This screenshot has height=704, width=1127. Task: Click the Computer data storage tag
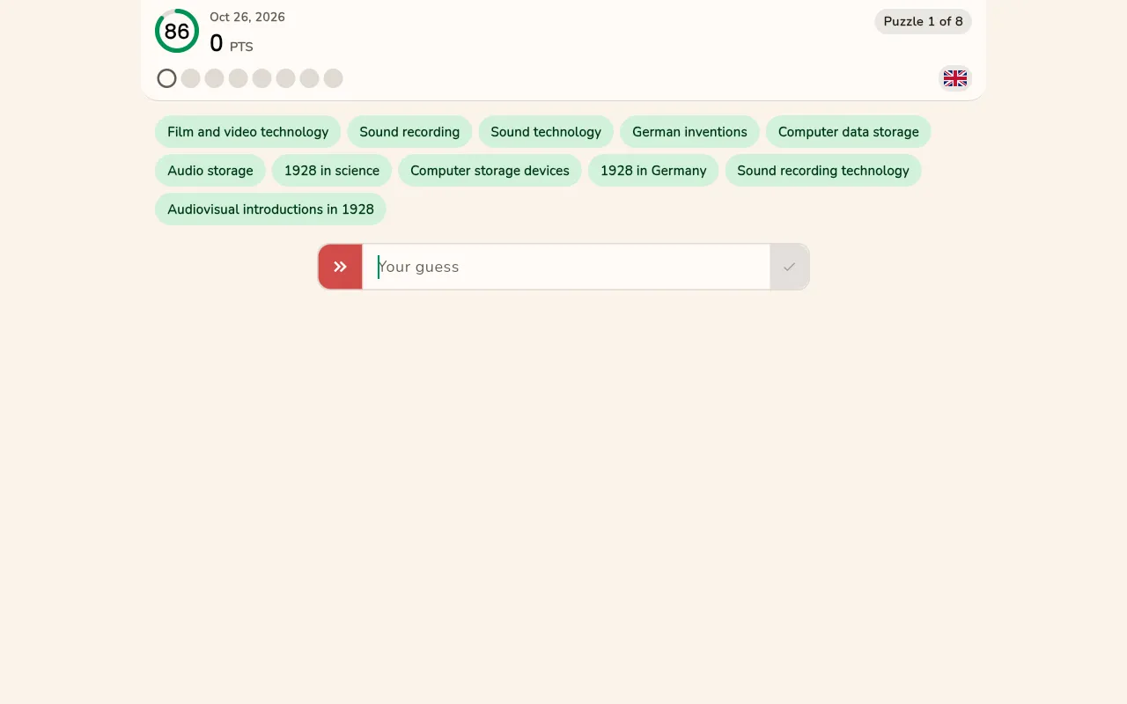(849, 132)
